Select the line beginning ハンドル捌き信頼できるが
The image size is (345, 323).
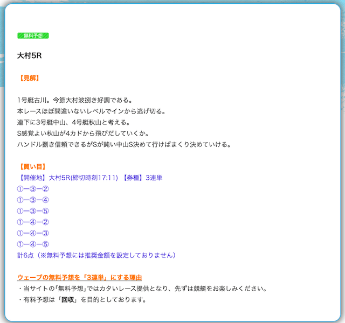click(124, 145)
